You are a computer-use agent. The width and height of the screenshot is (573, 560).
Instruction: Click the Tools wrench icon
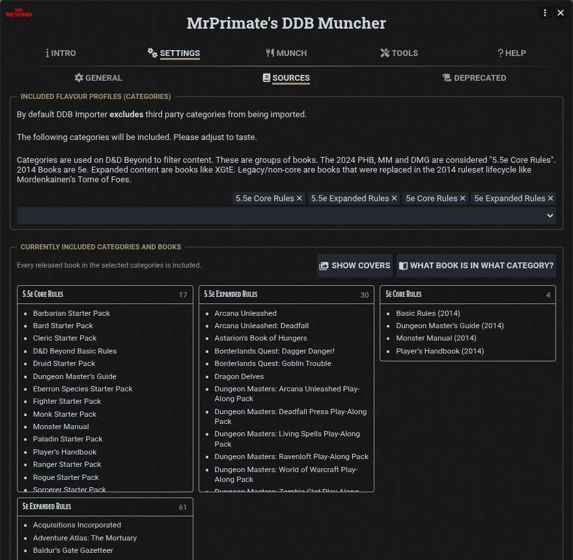click(x=385, y=53)
